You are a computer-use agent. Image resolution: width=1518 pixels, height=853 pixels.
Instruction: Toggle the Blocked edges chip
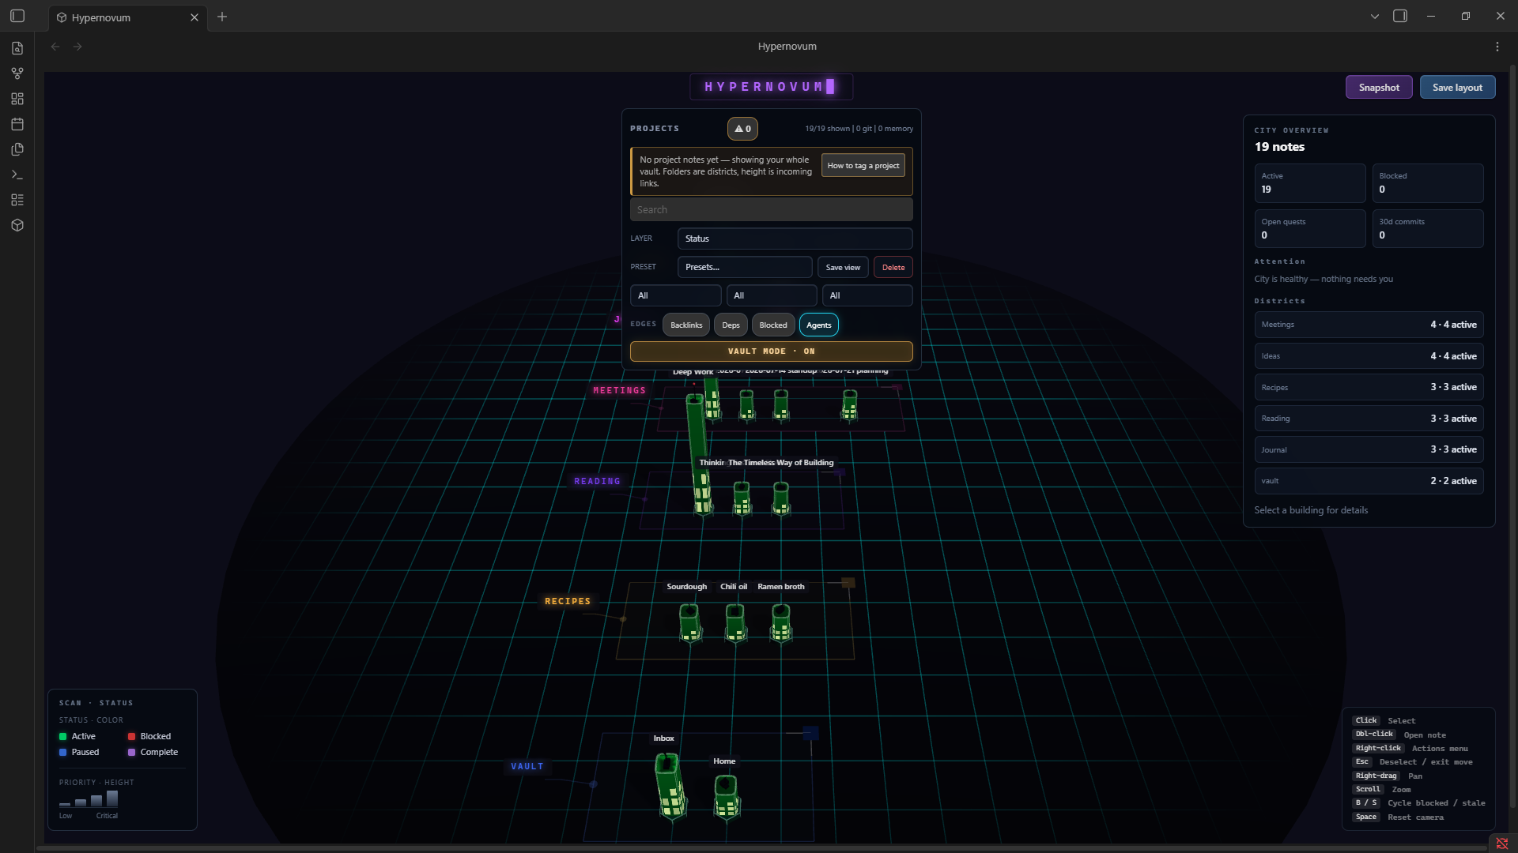tap(773, 325)
